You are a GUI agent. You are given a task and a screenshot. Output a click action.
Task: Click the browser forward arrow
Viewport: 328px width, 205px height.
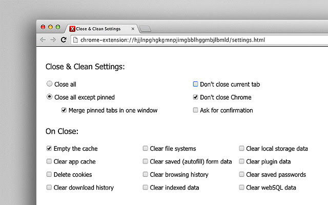pyautogui.click(x=53, y=39)
